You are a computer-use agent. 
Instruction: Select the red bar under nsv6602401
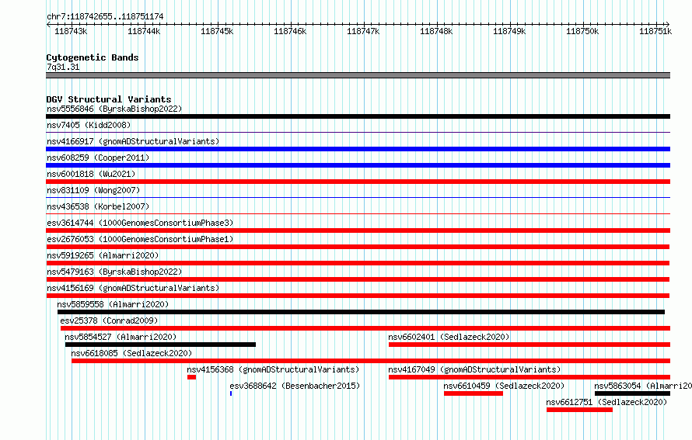[x=529, y=345]
